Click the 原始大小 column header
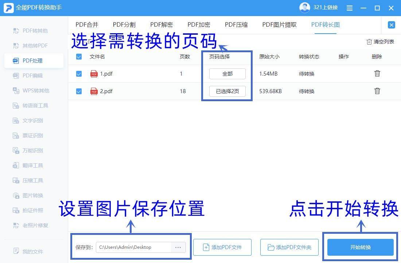The height and width of the screenshot is (263, 401). (269, 57)
